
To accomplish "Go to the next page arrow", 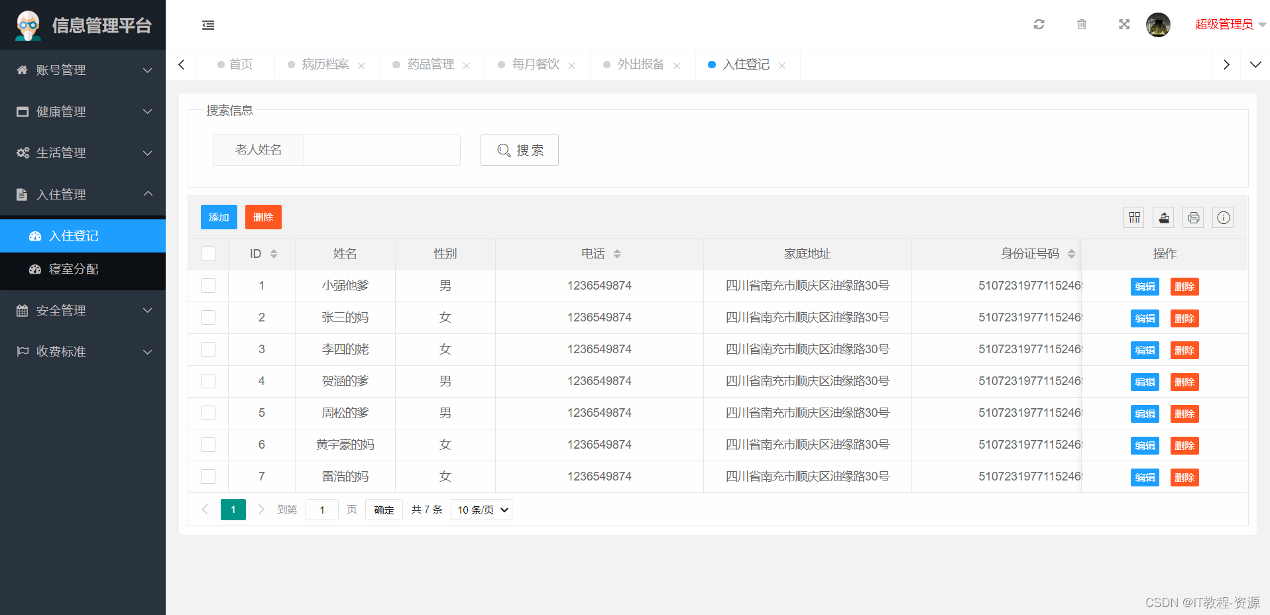I will click(261, 509).
